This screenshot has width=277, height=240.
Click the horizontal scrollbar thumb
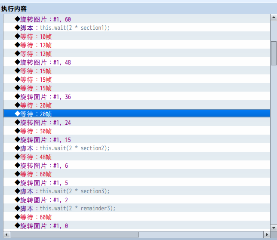(x=75, y=234)
